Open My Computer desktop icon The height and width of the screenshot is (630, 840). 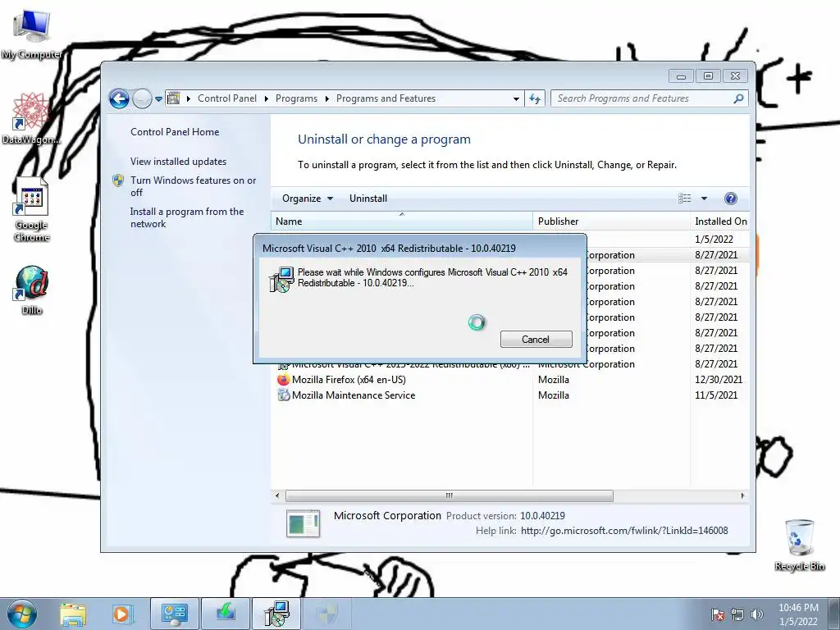tap(32, 34)
